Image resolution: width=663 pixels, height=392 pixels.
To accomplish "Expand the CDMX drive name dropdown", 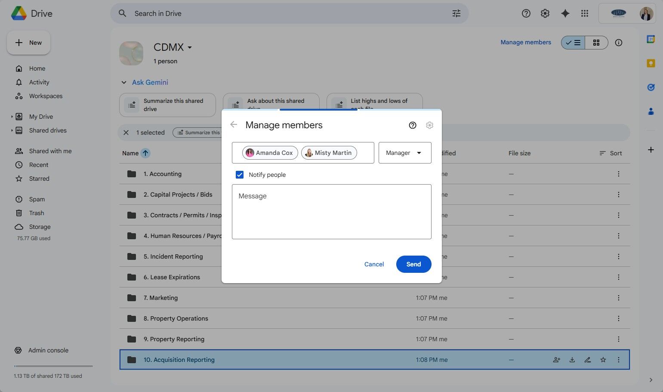I will coord(190,47).
